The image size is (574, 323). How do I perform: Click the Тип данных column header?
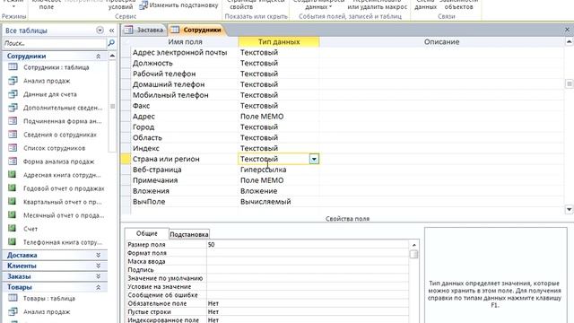click(x=279, y=42)
